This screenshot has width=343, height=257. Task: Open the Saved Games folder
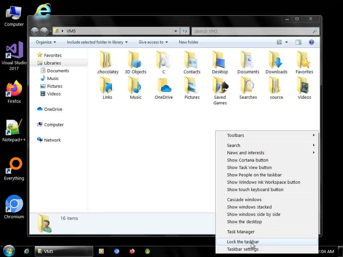pos(220,91)
